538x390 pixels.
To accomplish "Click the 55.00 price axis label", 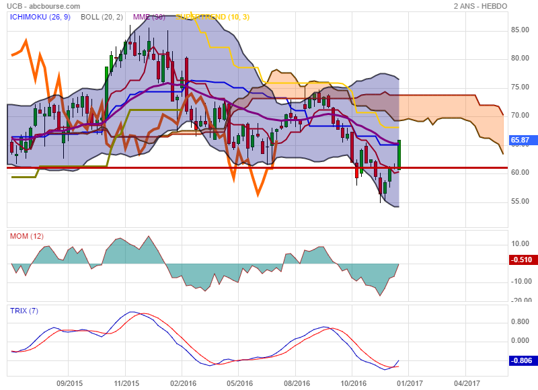I will pyautogui.click(x=520, y=201).
